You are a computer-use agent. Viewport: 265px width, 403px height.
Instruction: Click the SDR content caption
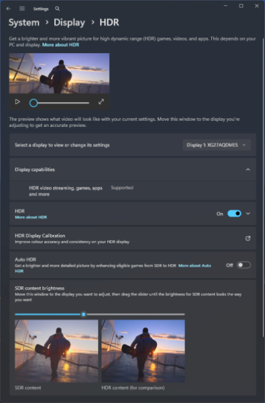(x=28, y=388)
